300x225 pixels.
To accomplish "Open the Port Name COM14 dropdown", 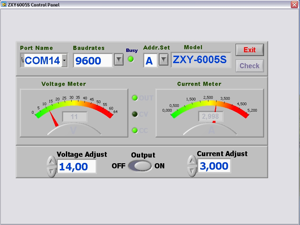I will (x=64, y=61).
